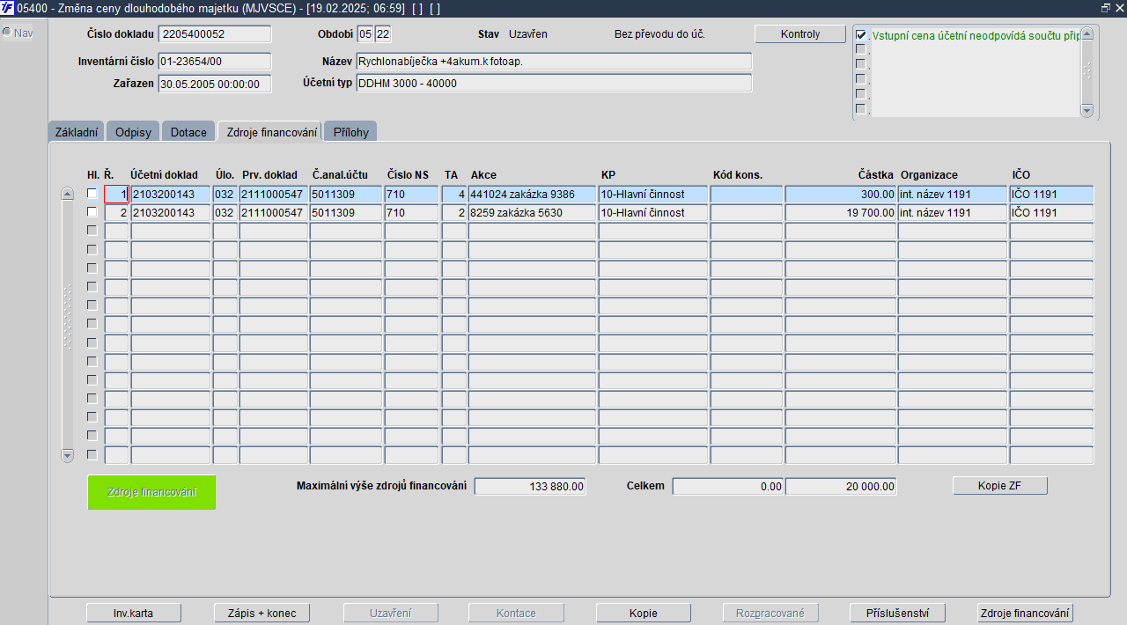Open the Odpisy tab
Image resolution: width=1127 pixels, height=625 pixels.
pyautogui.click(x=133, y=132)
